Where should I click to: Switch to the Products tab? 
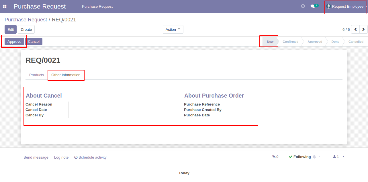pyautogui.click(x=37, y=75)
